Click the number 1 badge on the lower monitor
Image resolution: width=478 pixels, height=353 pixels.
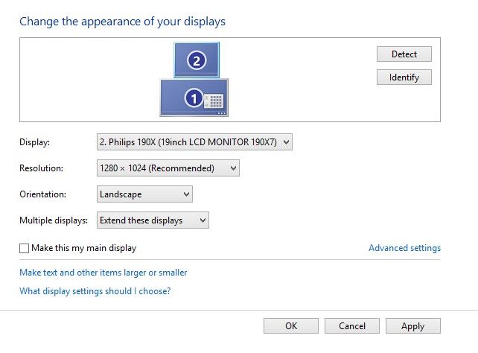tap(194, 98)
